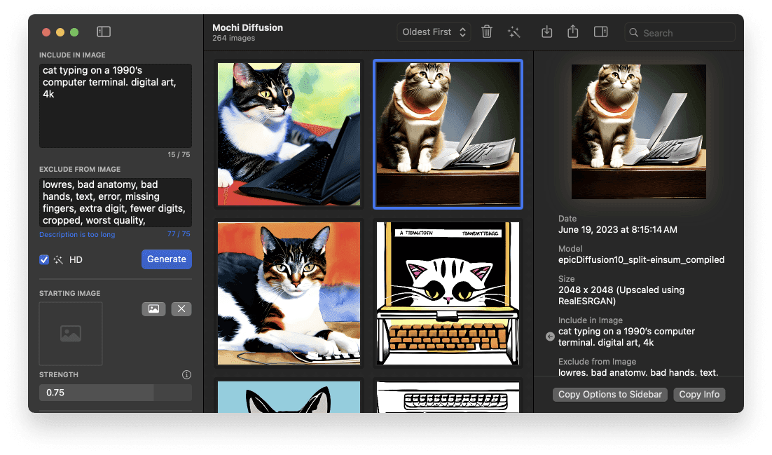Screen dimensions: 772x455
Task: Click the '15 / 75' token counter
Action: click(x=179, y=155)
